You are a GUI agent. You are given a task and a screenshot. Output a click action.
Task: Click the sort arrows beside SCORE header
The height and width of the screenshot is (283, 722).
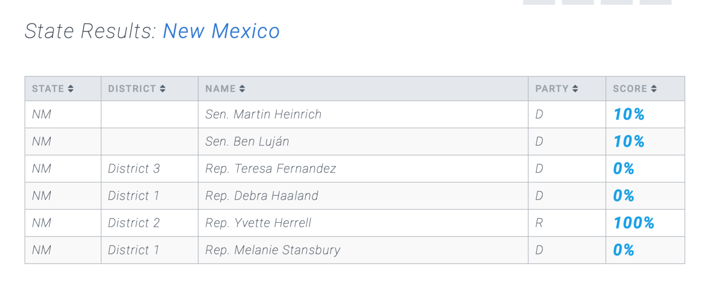point(654,89)
